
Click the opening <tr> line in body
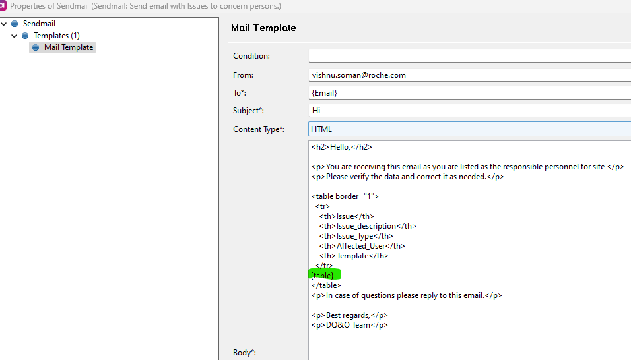pos(322,206)
